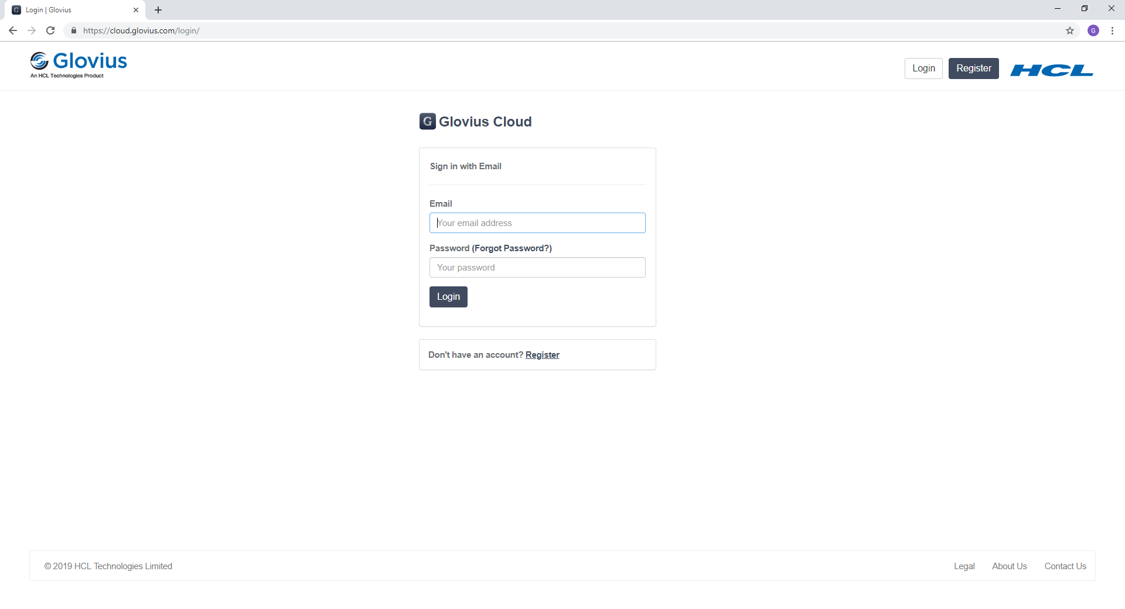Open the Chrome profile avatar
Image resolution: width=1125 pixels, height=609 pixels.
pos(1093,30)
